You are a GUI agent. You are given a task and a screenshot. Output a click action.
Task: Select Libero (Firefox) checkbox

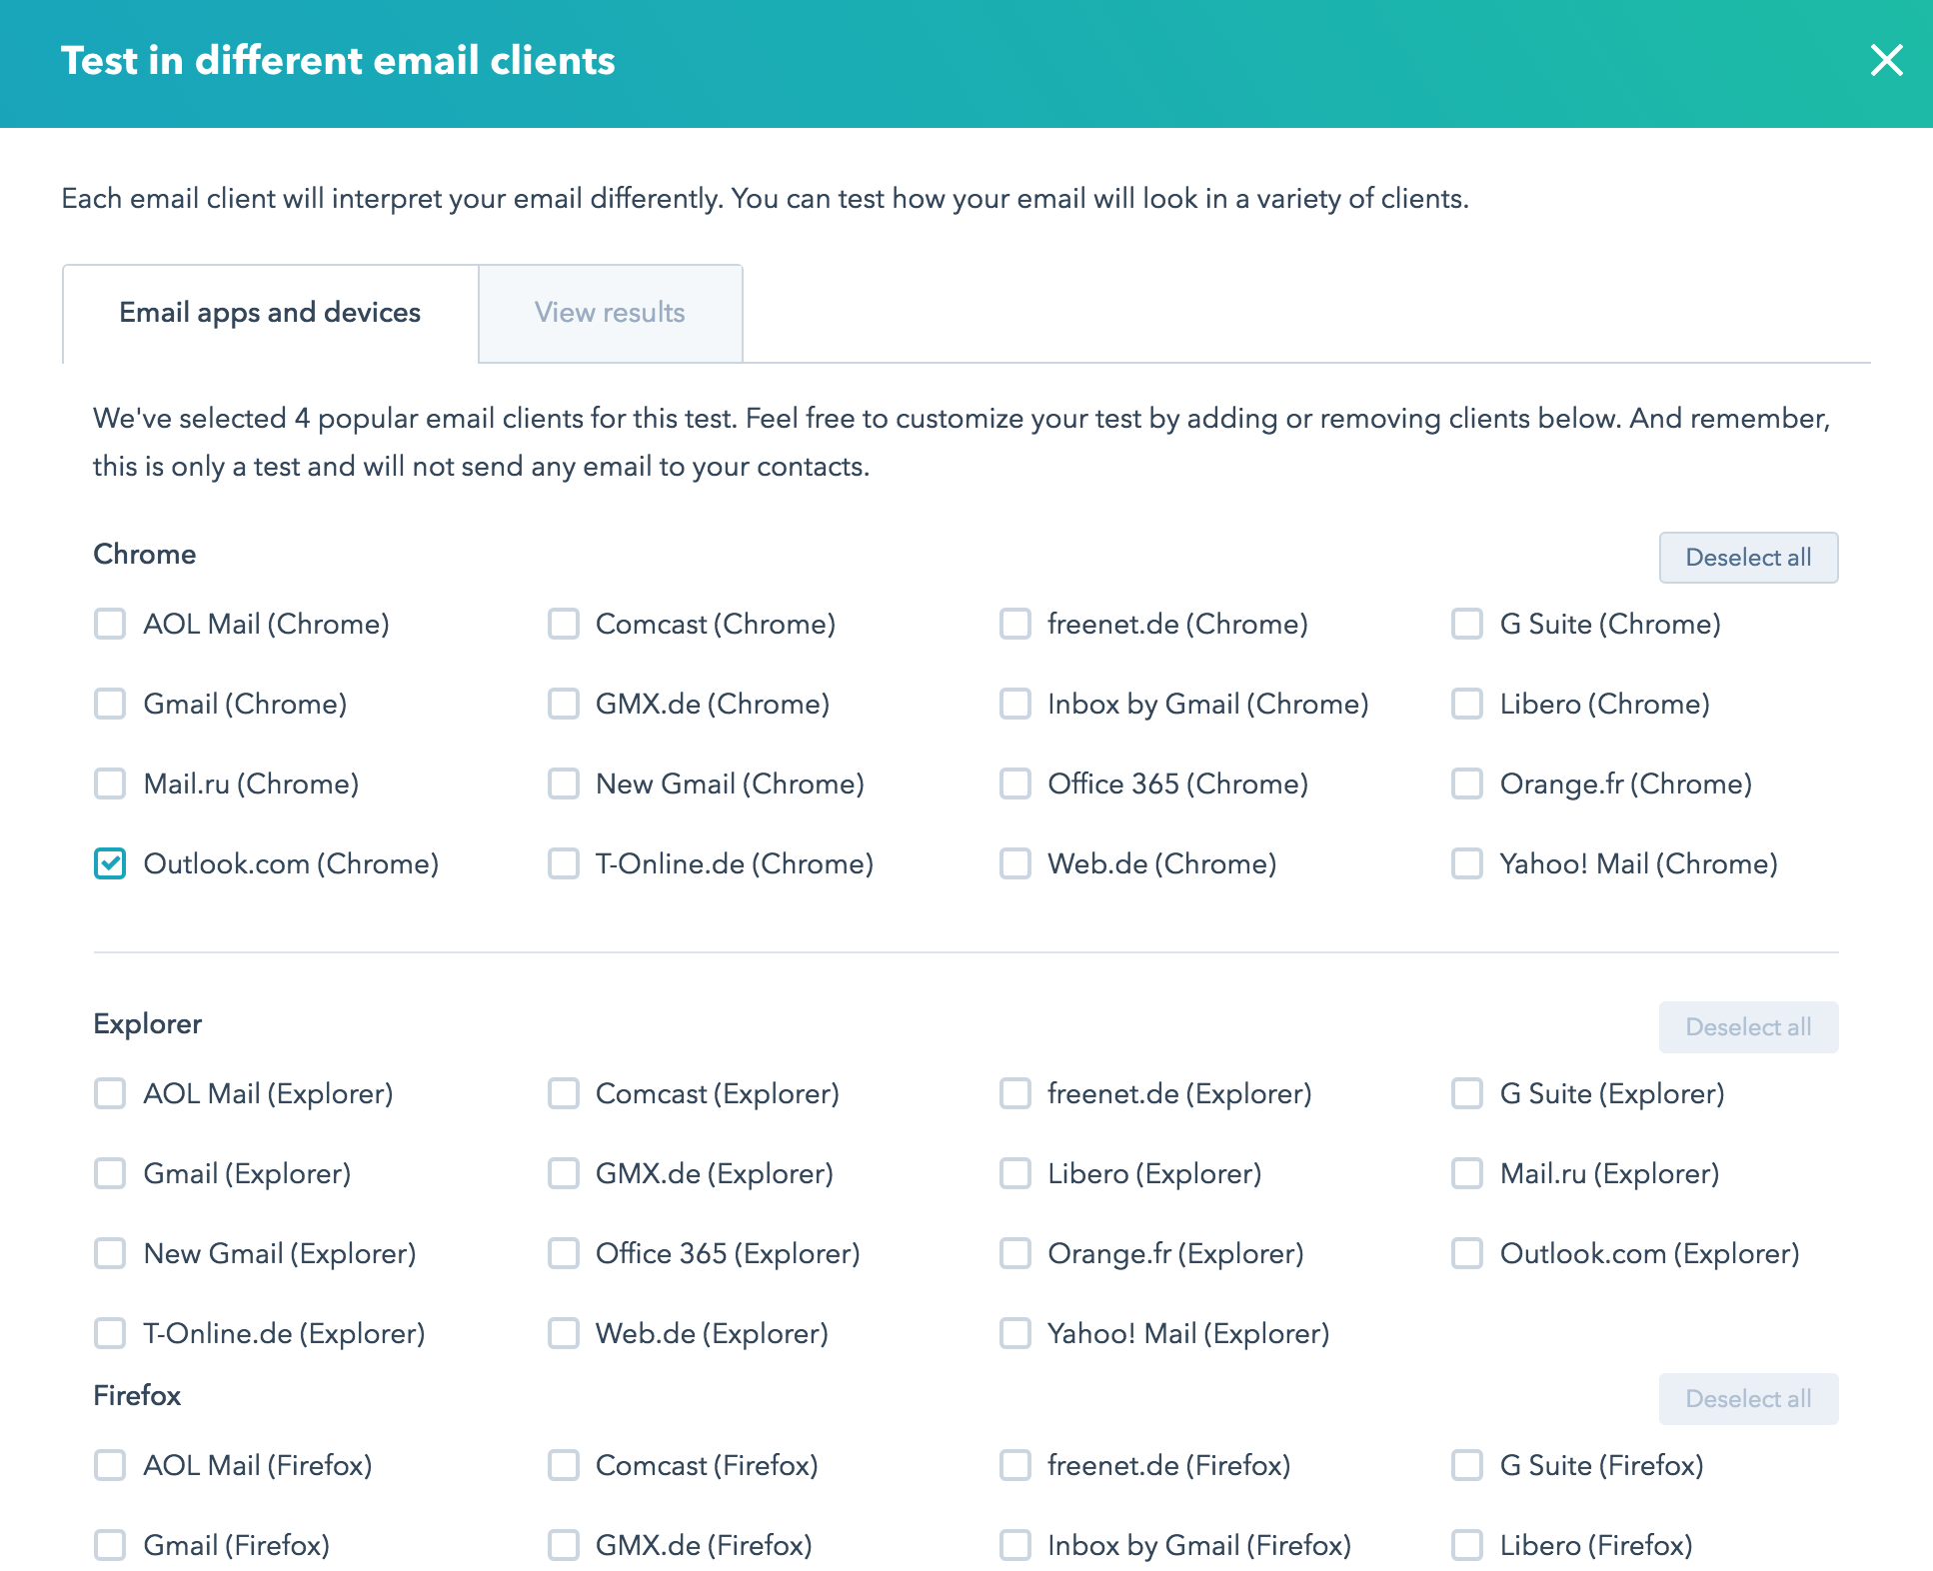point(1467,1545)
